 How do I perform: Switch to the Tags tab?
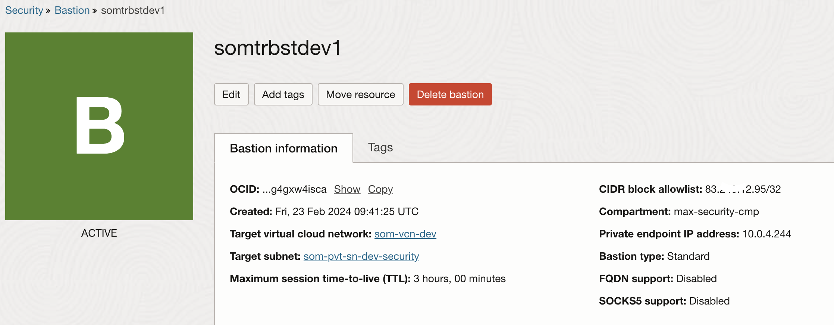[380, 148]
